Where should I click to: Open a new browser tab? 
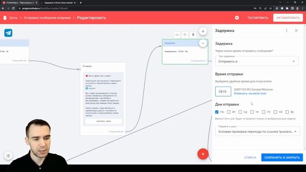coord(81,3)
